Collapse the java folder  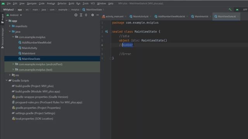pos(10,32)
